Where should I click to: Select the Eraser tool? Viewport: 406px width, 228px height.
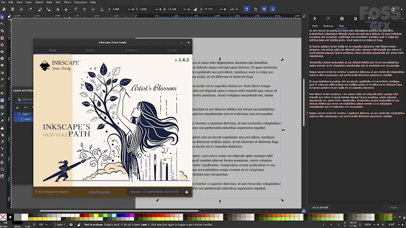click(2, 141)
